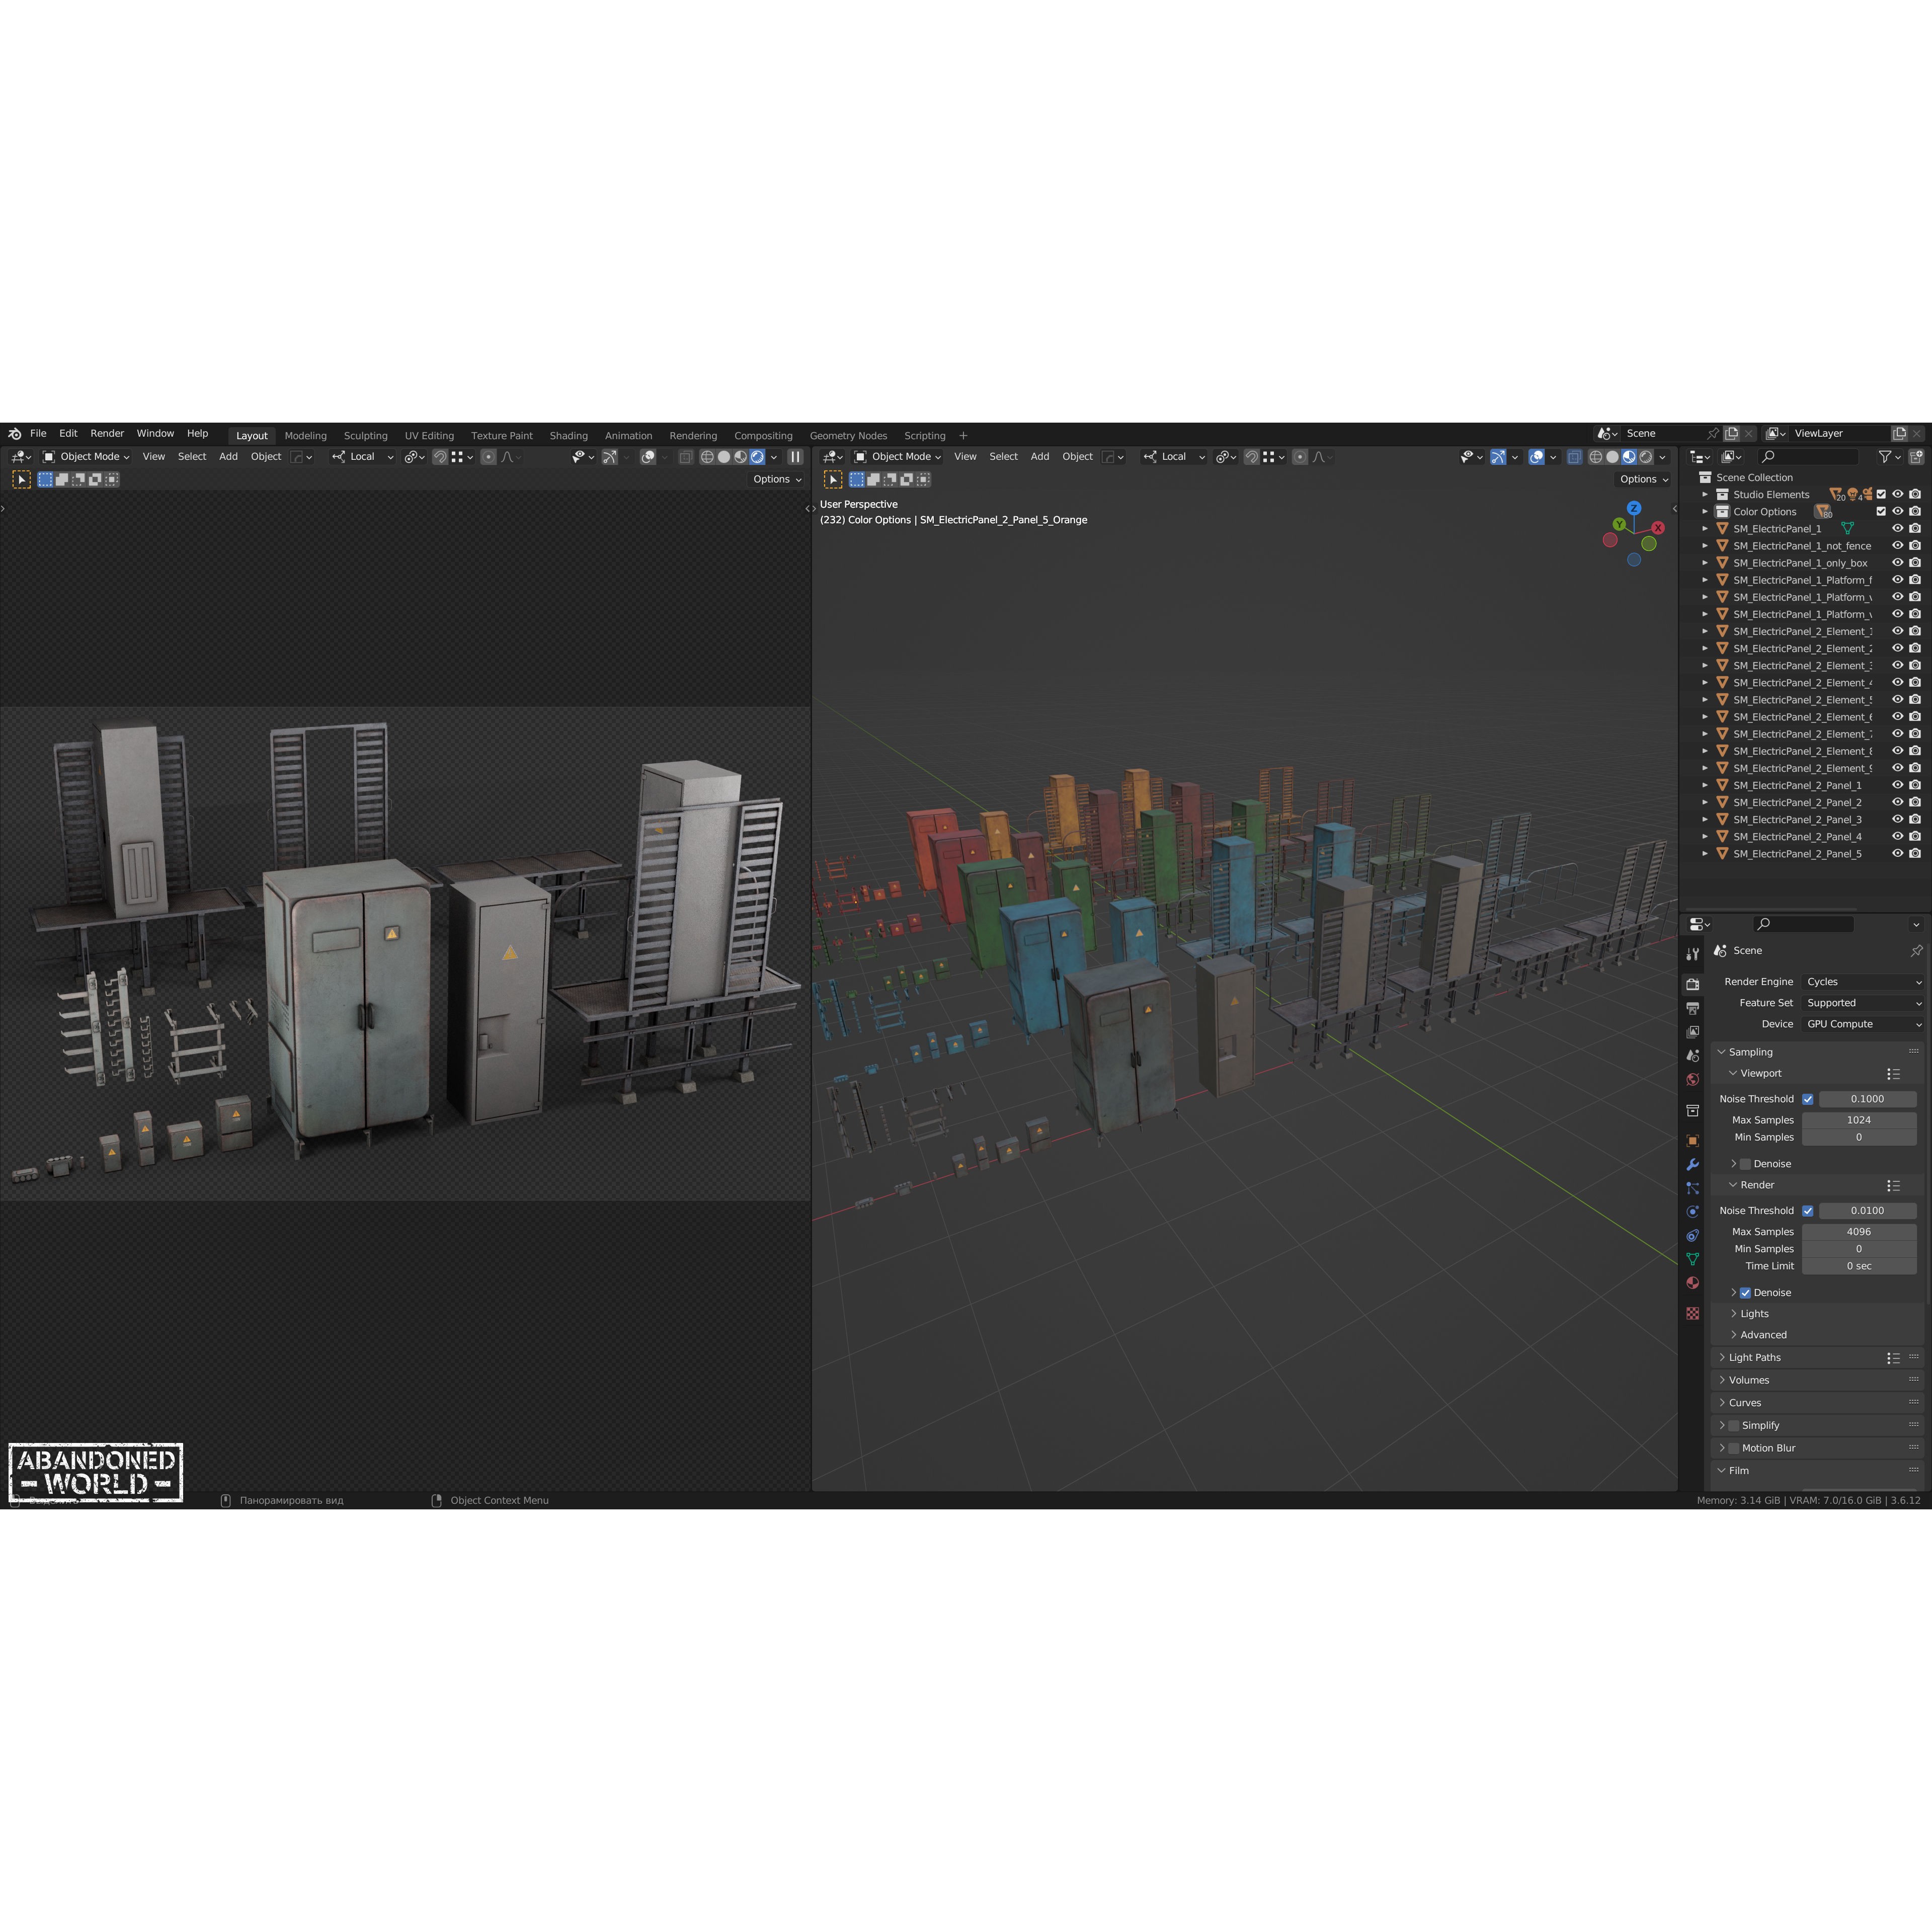
Task: Open the Render Properties tab
Action: pos(1693,985)
